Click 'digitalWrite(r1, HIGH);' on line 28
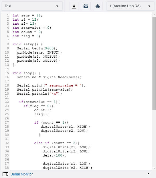Image resolution: width=156 pixels, height=178 pixels. pos(65,127)
